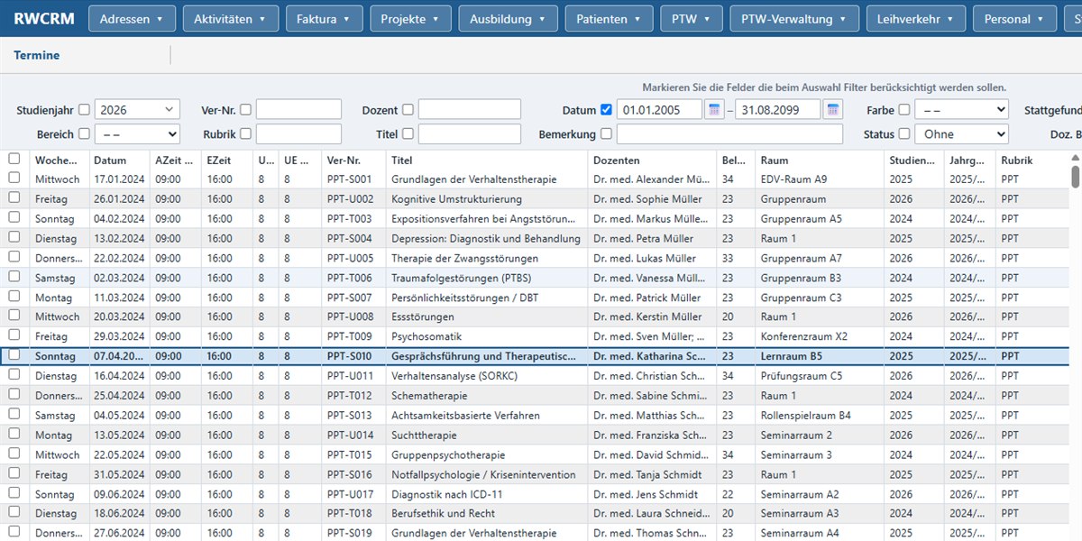The image size is (1082, 541).
Task: Toggle the select-all checkbox in table header
Action: (x=14, y=159)
